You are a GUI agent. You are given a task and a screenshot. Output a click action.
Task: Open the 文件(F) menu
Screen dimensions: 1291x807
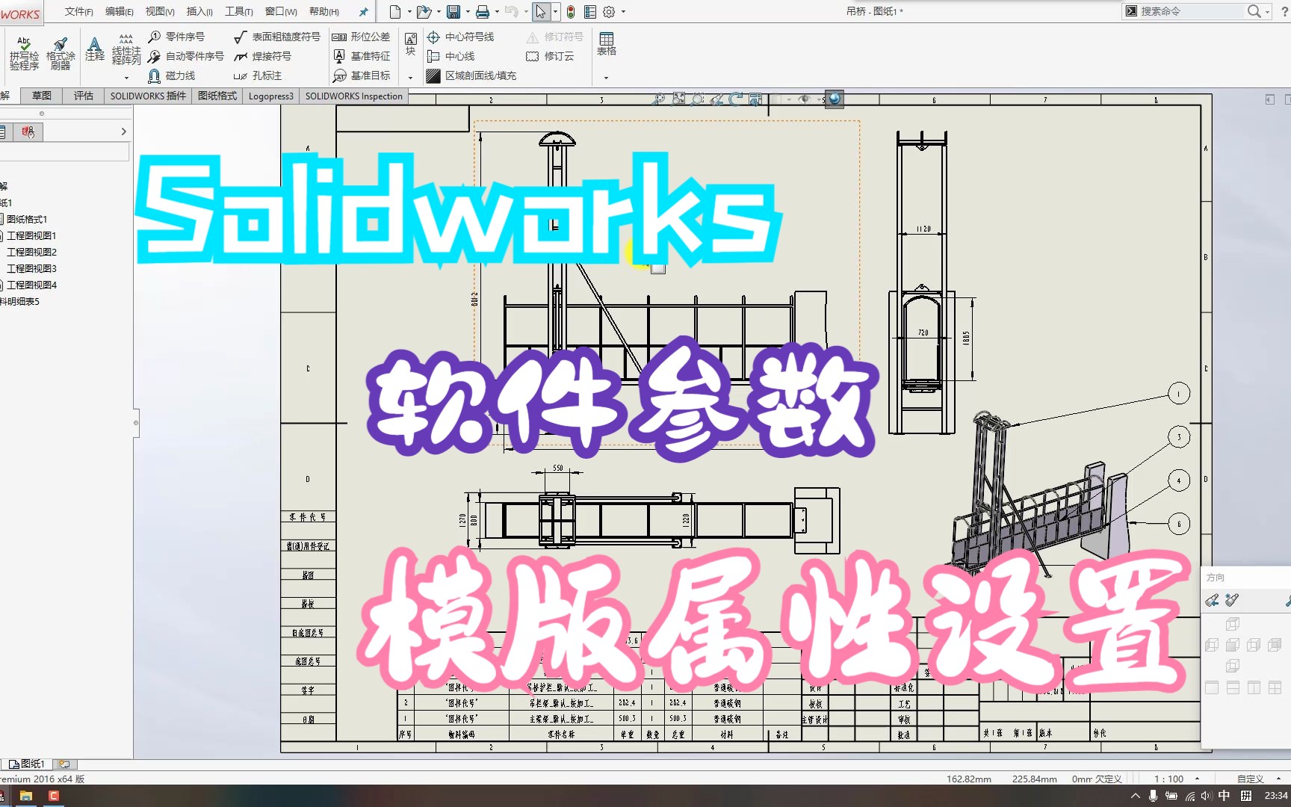(x=79, y=11)
